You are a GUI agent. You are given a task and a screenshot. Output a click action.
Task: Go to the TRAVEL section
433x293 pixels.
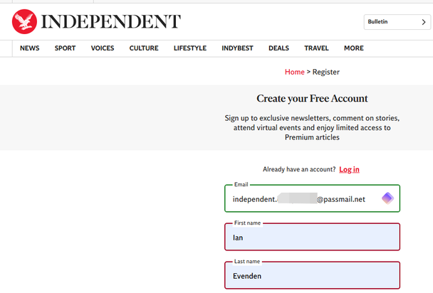coord(316,48)
